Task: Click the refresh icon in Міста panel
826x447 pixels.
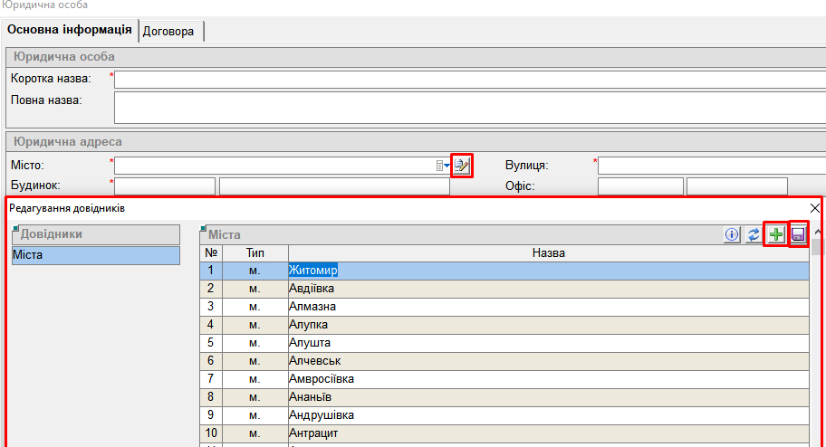Action: (x=754, y=235)
